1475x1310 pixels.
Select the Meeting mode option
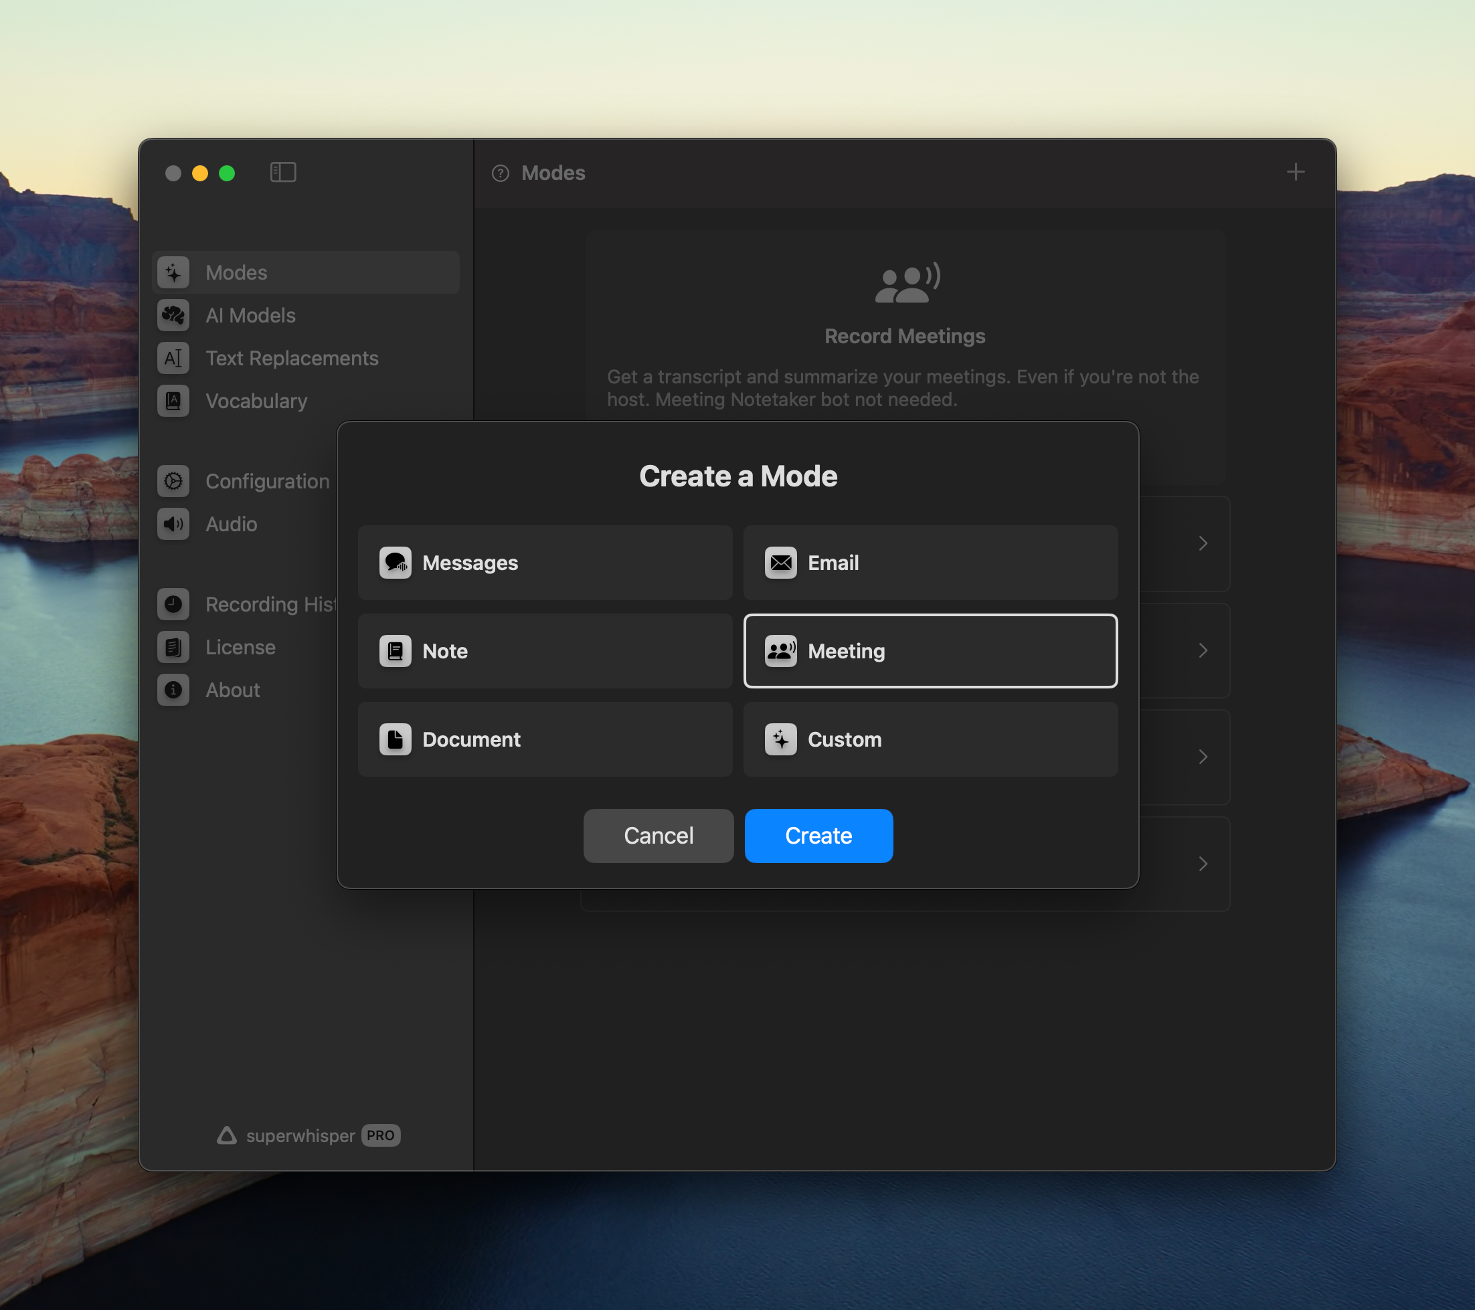(x=931, y=651)
